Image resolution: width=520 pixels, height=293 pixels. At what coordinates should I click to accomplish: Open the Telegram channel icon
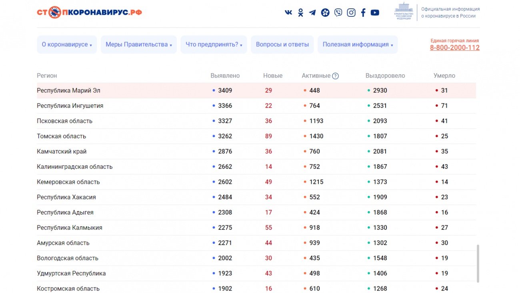(312, 12)
